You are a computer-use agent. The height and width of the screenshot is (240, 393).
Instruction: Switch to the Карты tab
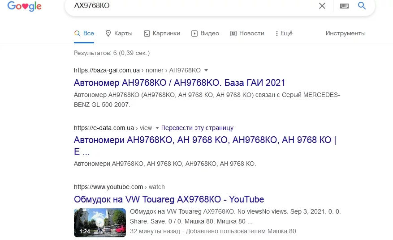tap(119, 33)
